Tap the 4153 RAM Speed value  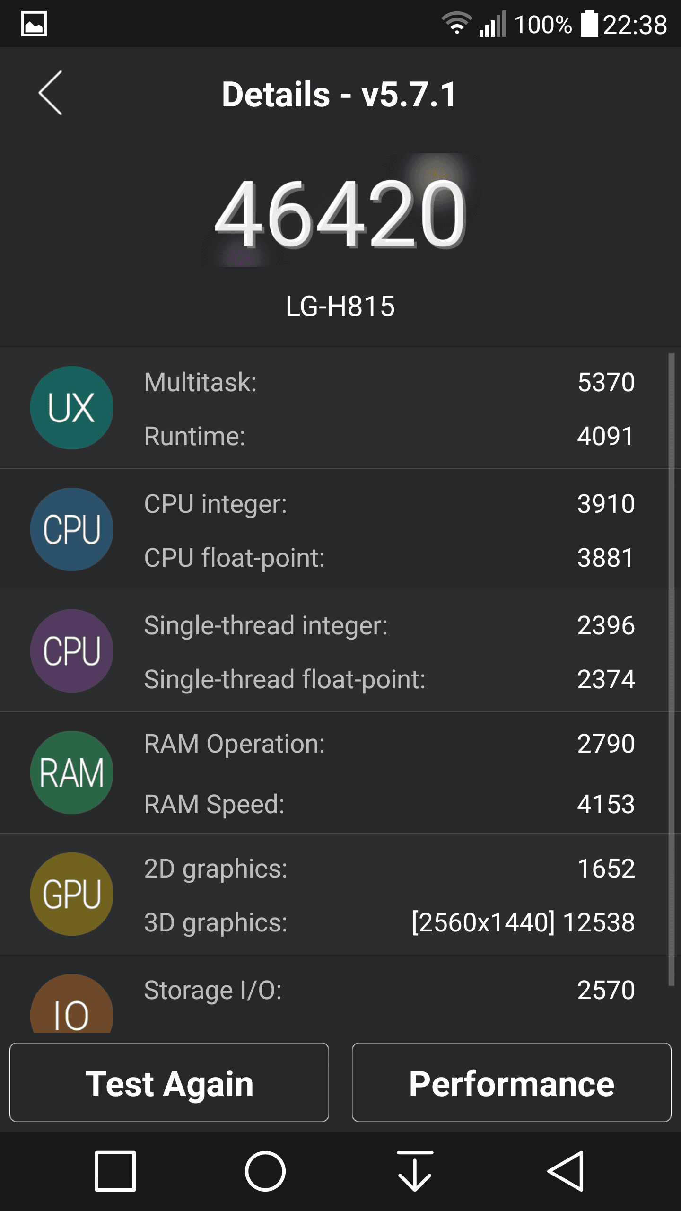pos(606,804)
